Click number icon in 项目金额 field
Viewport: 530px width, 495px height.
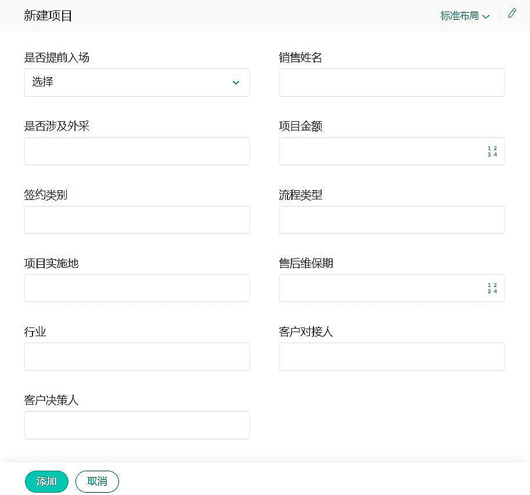point(492,151)
